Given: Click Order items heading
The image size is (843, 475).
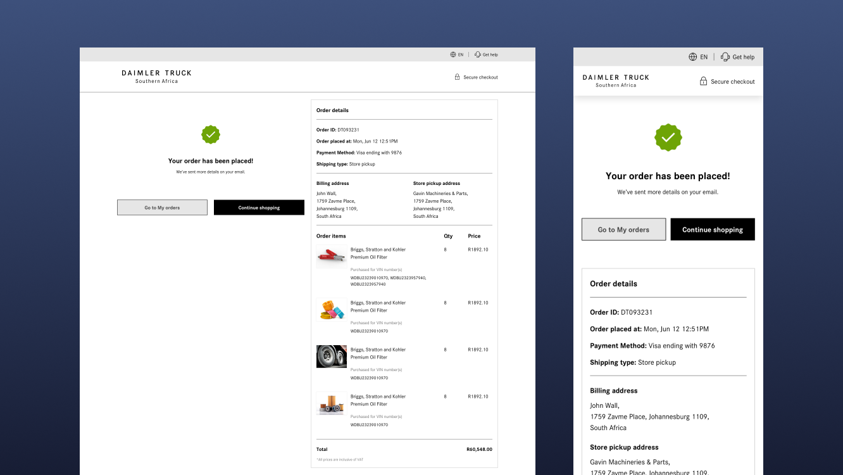Looking at the screenshot, I should [x=331, y=236].
